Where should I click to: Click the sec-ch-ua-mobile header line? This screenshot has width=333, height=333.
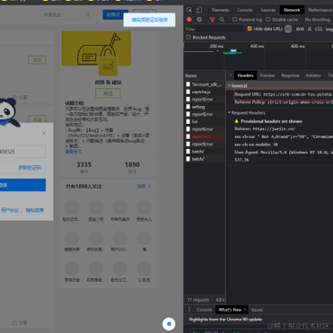coord(256,145)
